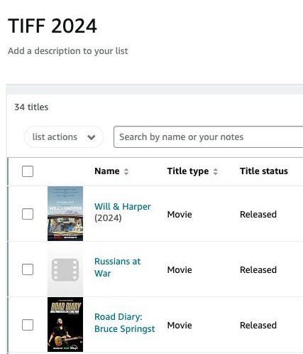Open the Will & Harper title link
The height and width of the screenshot is (354, 303).
tap(122, 207)
